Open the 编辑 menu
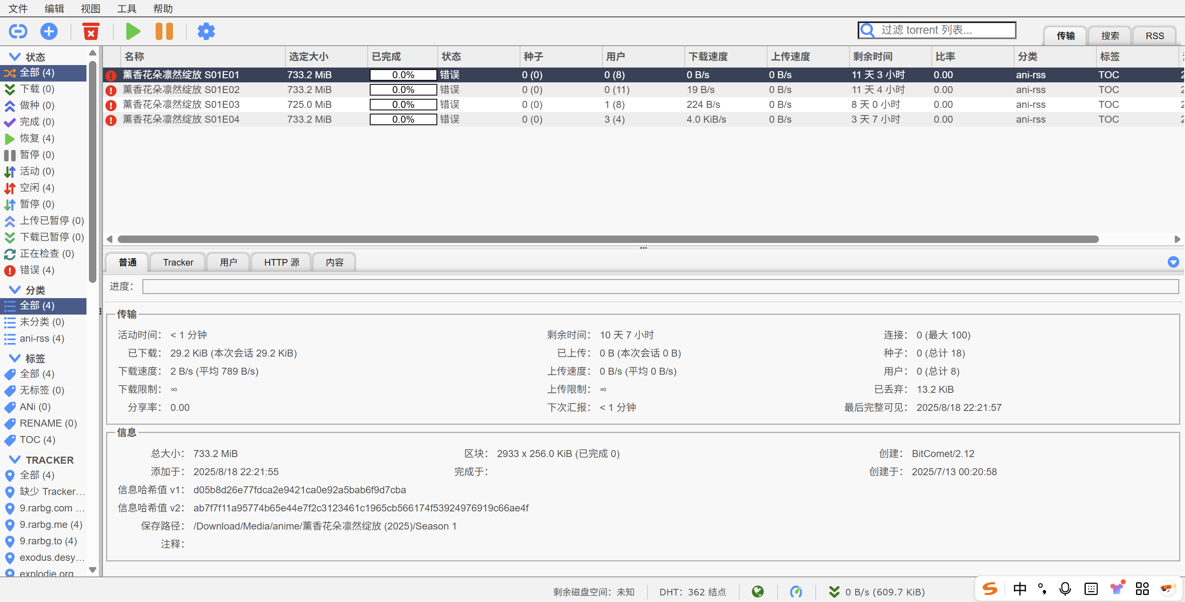Image resolution: width=1185 pixels, height=602 pixels. [54, 8]
